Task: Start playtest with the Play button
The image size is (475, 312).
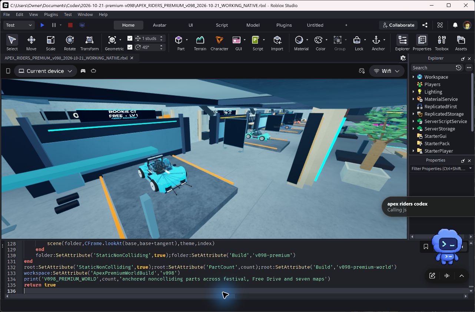Action: (x=42, y=25)
